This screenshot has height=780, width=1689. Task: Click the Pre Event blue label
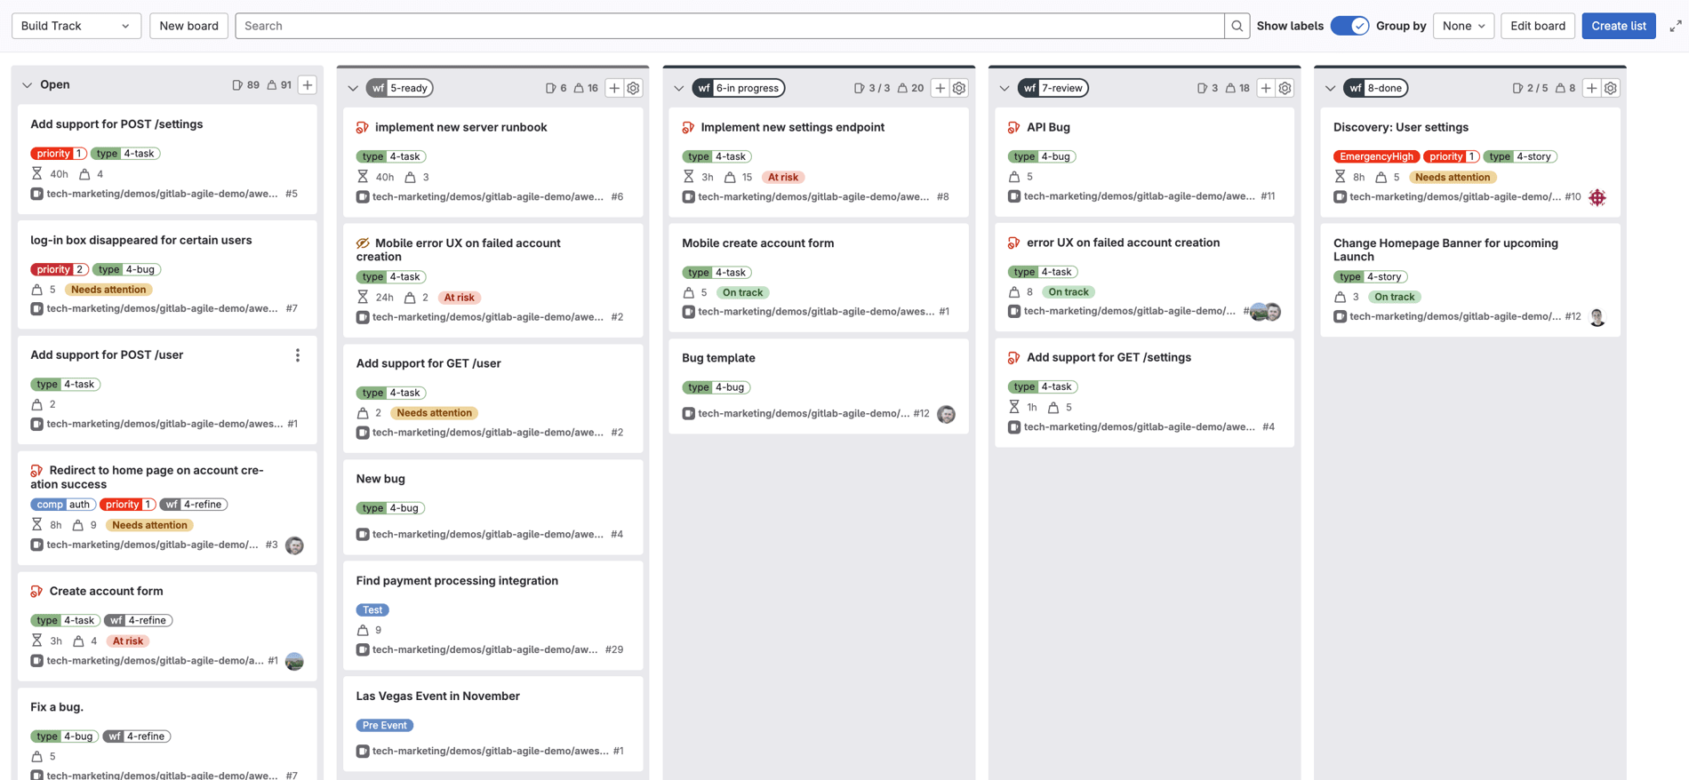[385, 726]
